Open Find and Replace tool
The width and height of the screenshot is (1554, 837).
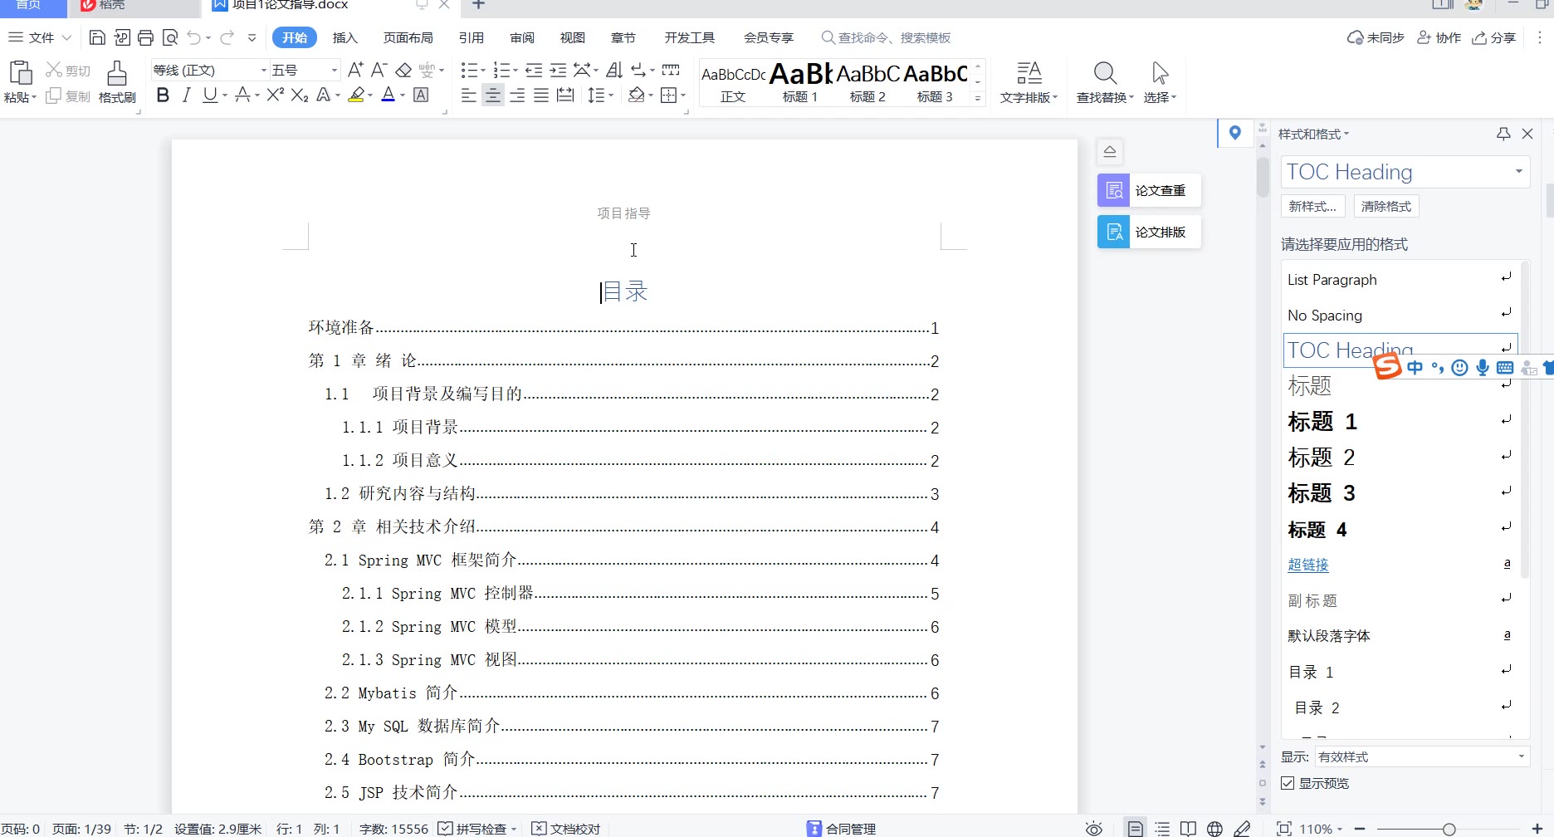click(1104, 82)
